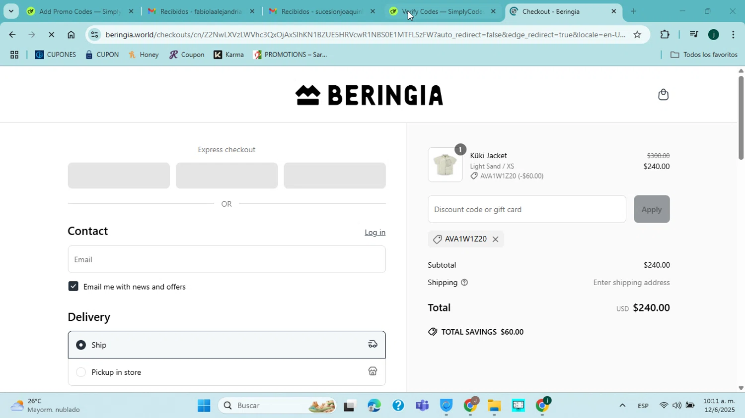The height and width of the screenshot is (418, 745).
Task: Close the Add Promo Codes tab
Action: [x=131, y=11]
